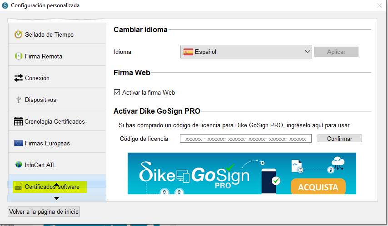Select the Dispositivos menu entry

tap(57, 98)
